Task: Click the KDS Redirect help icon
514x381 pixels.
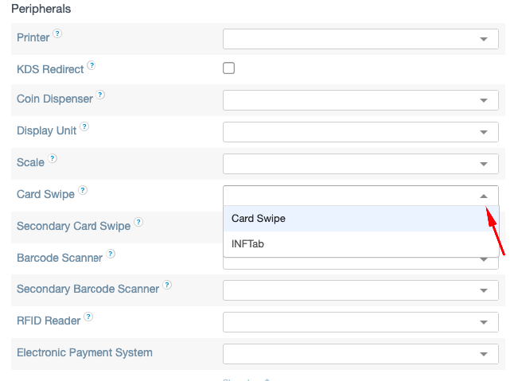Action: point(92,66)
